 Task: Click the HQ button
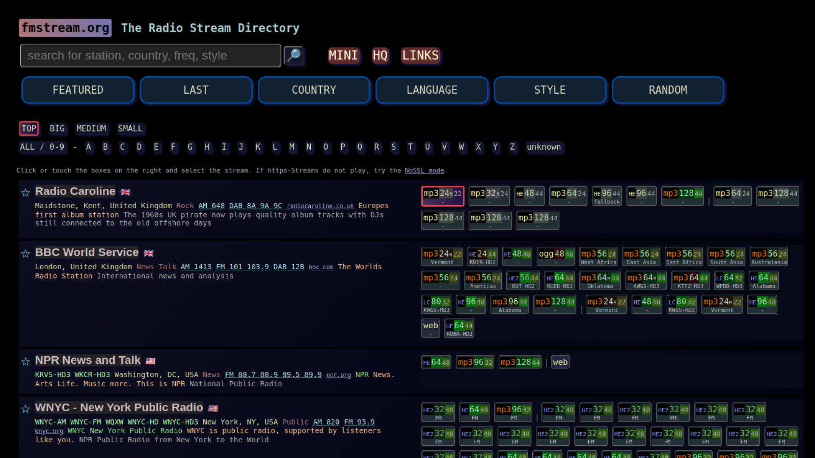pyautogui.click(x=380, y=55)
